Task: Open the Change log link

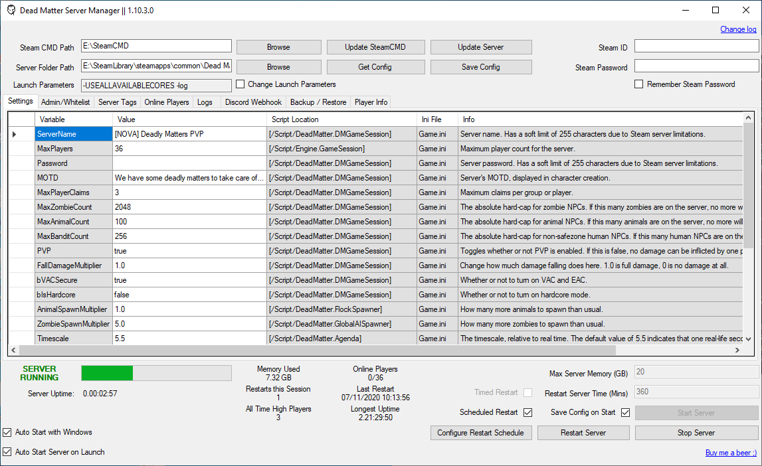Action: tap(739, 29)
